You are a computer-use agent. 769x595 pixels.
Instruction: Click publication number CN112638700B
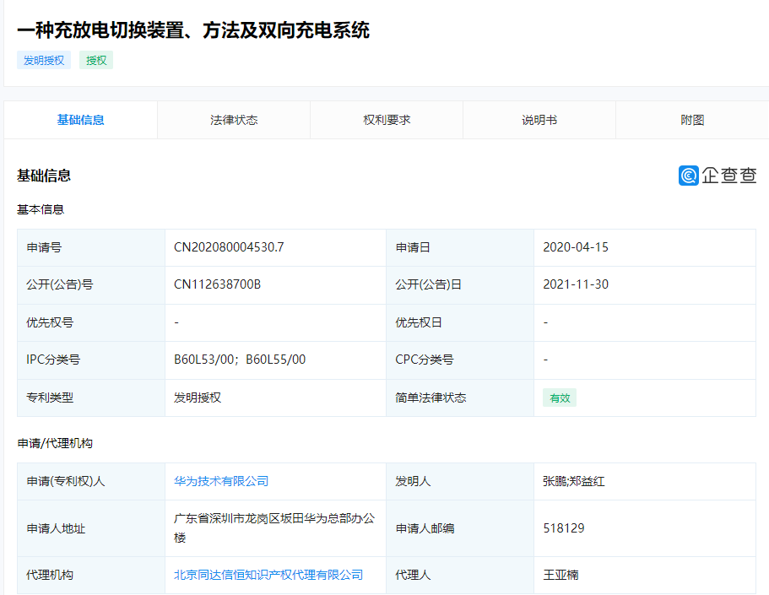click(217, 284)
